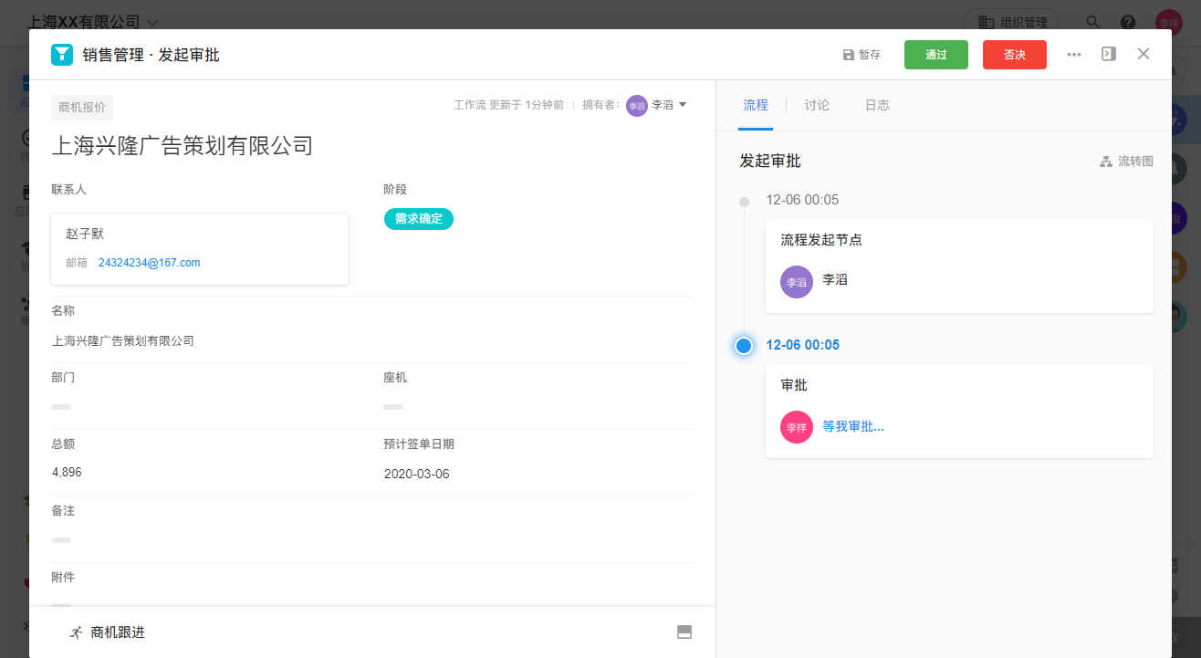Minimize the 商机跟进 panel icon
This screenshot has height=658, width=1201.
click(x=684, y=632)
